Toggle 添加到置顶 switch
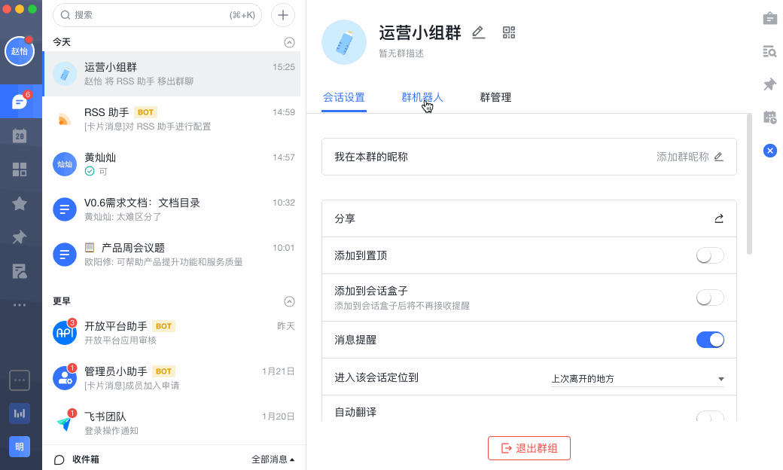783x470 pixels. pyautogui.click(x=710, y=256)
